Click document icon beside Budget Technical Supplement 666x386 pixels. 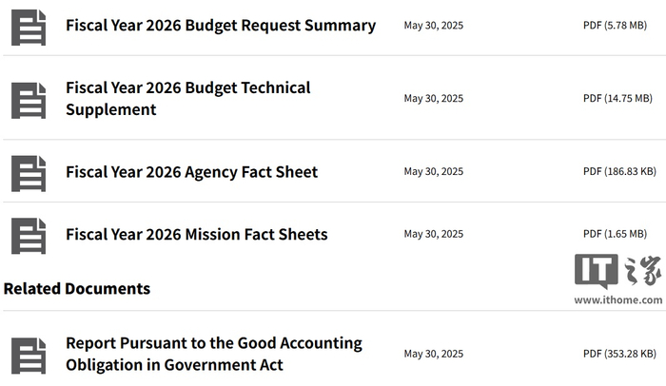29,99
